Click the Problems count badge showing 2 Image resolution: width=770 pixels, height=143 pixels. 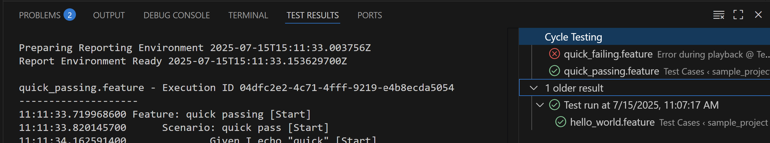click(70, 15)
